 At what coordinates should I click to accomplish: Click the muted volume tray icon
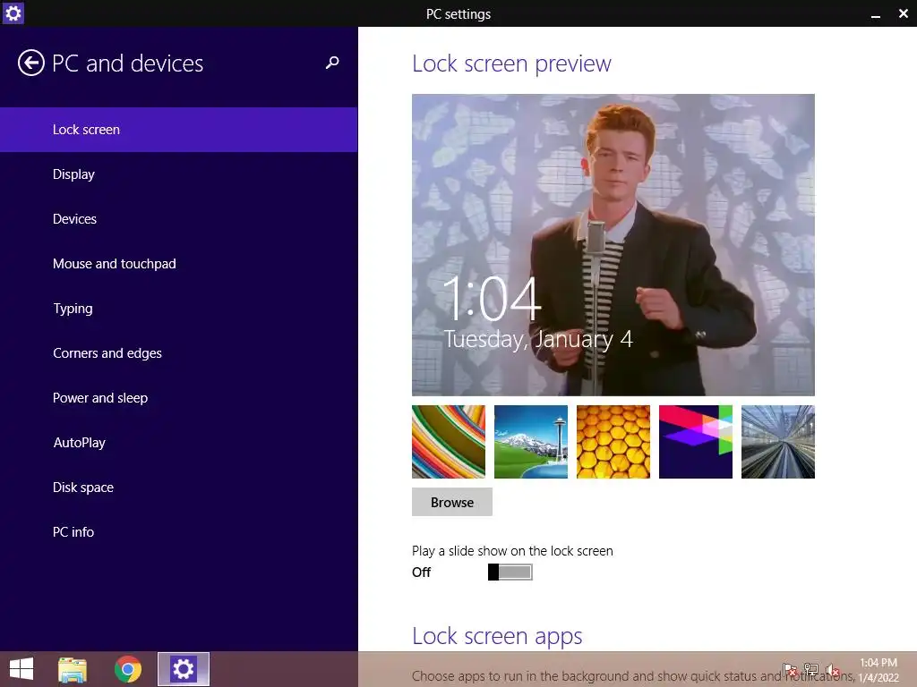click(x=833, y=669)
